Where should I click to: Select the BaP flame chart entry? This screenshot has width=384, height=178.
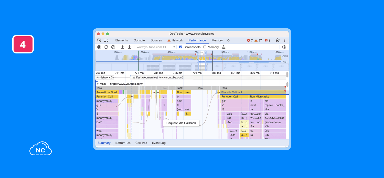(107, 122)
